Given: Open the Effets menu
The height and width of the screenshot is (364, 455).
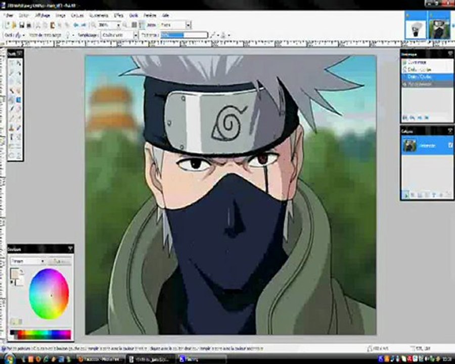Looking at the screenshot, I should pos(118,15).
